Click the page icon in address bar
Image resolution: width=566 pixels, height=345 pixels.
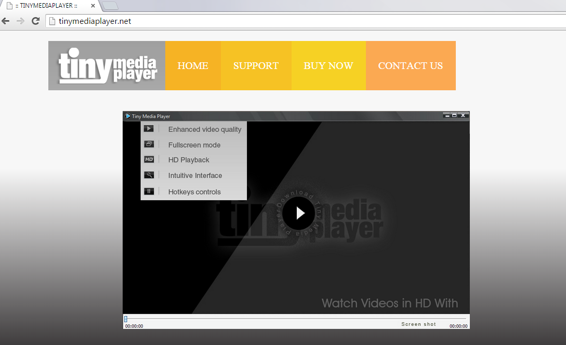(x=52, y=21)
